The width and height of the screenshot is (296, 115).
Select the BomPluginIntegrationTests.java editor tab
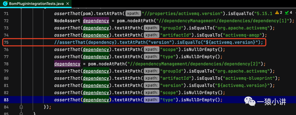coord(36,3)
